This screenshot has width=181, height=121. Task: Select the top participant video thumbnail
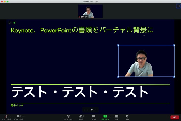pyautogui.click(x=91, y=11)
